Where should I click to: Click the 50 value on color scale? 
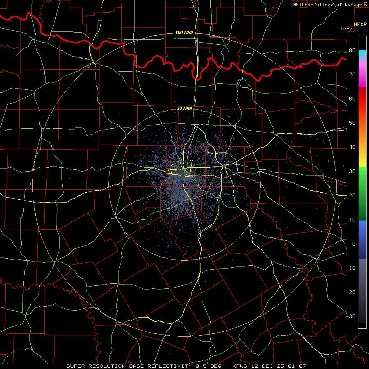point(352,123)
